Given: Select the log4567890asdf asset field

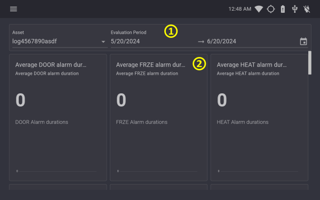Looking at the screenshot, I should [60, 42].
